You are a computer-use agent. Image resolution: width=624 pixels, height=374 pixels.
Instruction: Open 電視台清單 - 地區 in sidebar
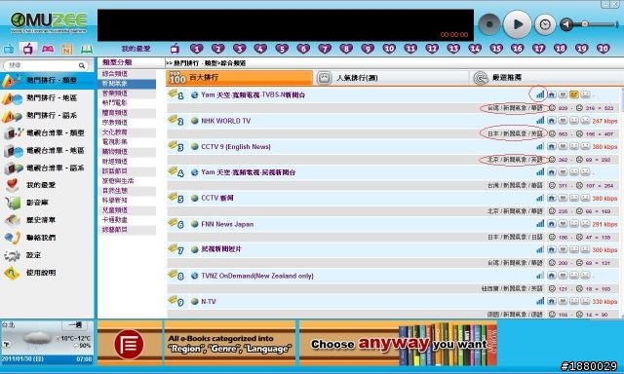47,150
